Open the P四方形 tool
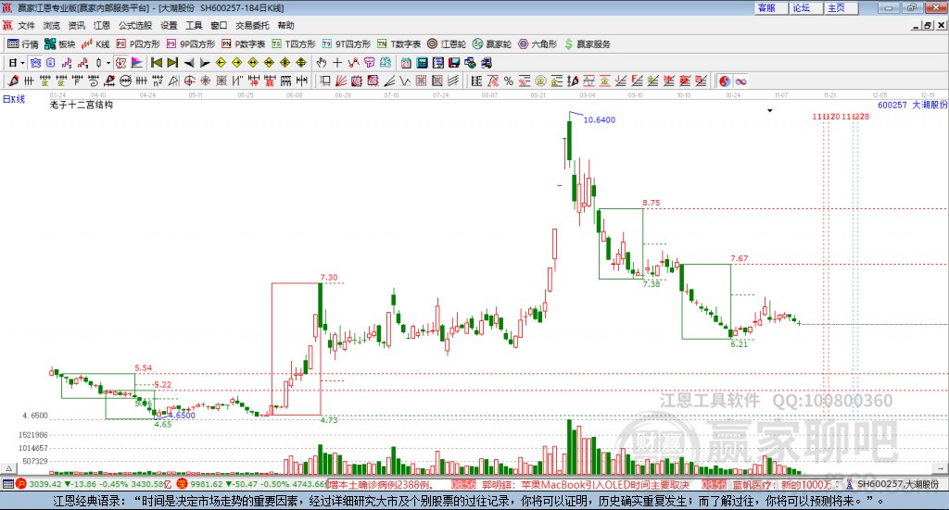 click(x=137, y=44)
